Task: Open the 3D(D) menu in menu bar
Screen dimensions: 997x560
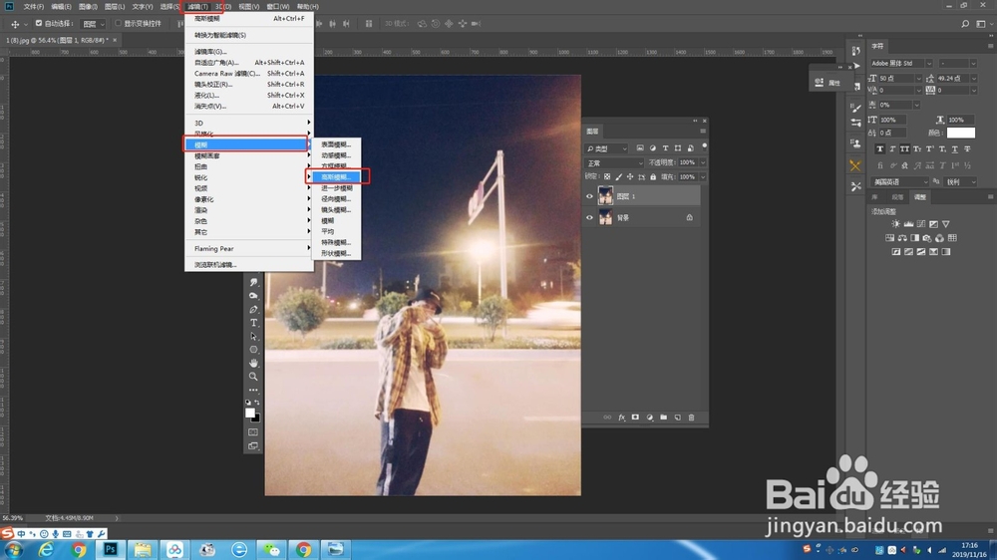Action: [223, 6]
